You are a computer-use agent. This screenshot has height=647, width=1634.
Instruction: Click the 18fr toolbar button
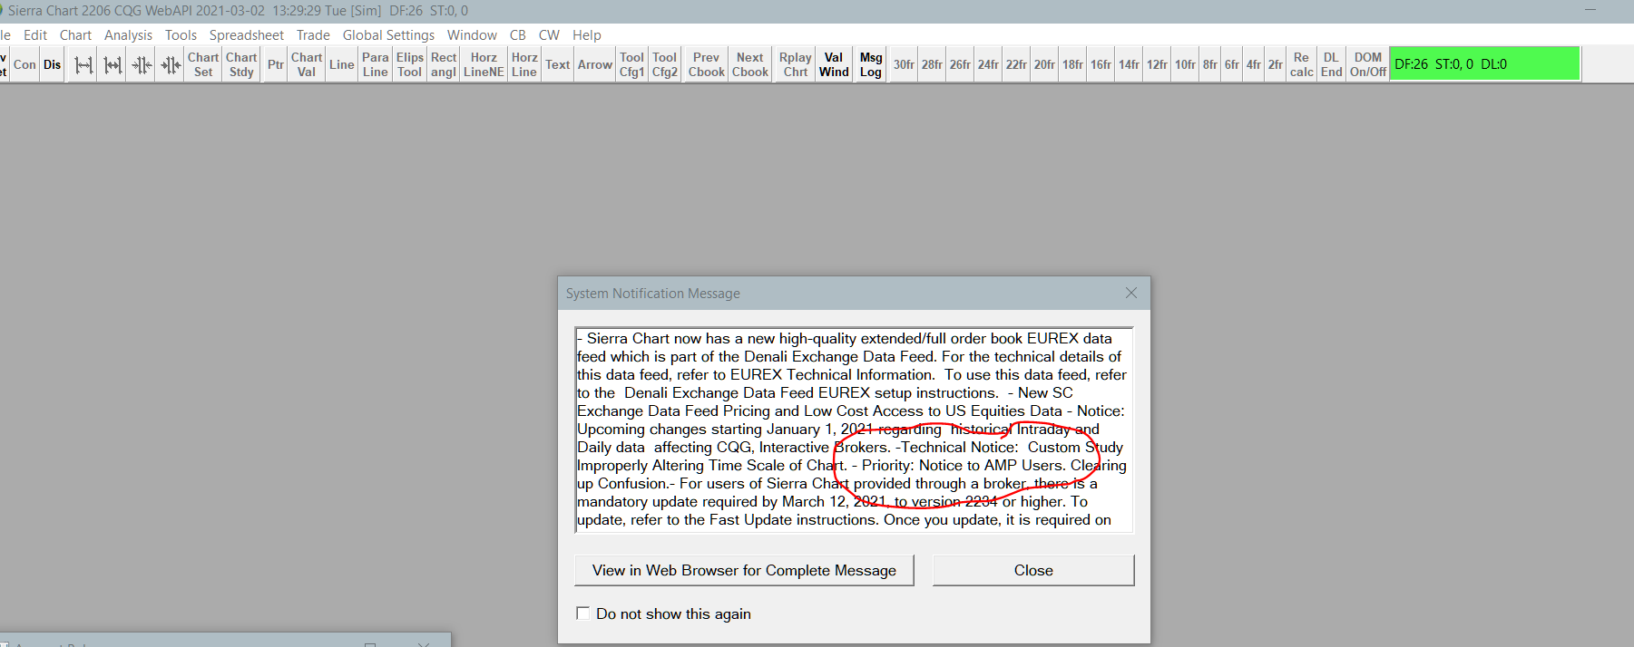pyautogui.click(x=1072, y=64)
